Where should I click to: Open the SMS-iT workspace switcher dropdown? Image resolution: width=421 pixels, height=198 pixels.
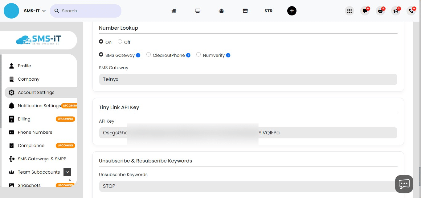tap(34, 11)
